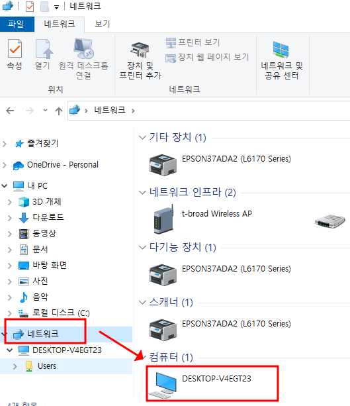Image resolution: width=350 pixels, height=406 pixels.
Task: Open recent locations dropdown arrow
Action: [x=45, y=111]
